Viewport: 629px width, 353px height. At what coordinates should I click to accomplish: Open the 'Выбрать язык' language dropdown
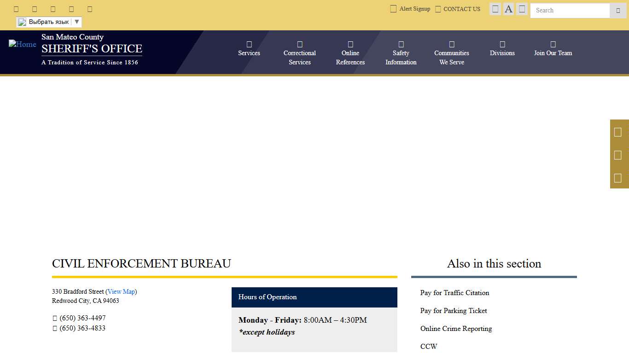48,22
